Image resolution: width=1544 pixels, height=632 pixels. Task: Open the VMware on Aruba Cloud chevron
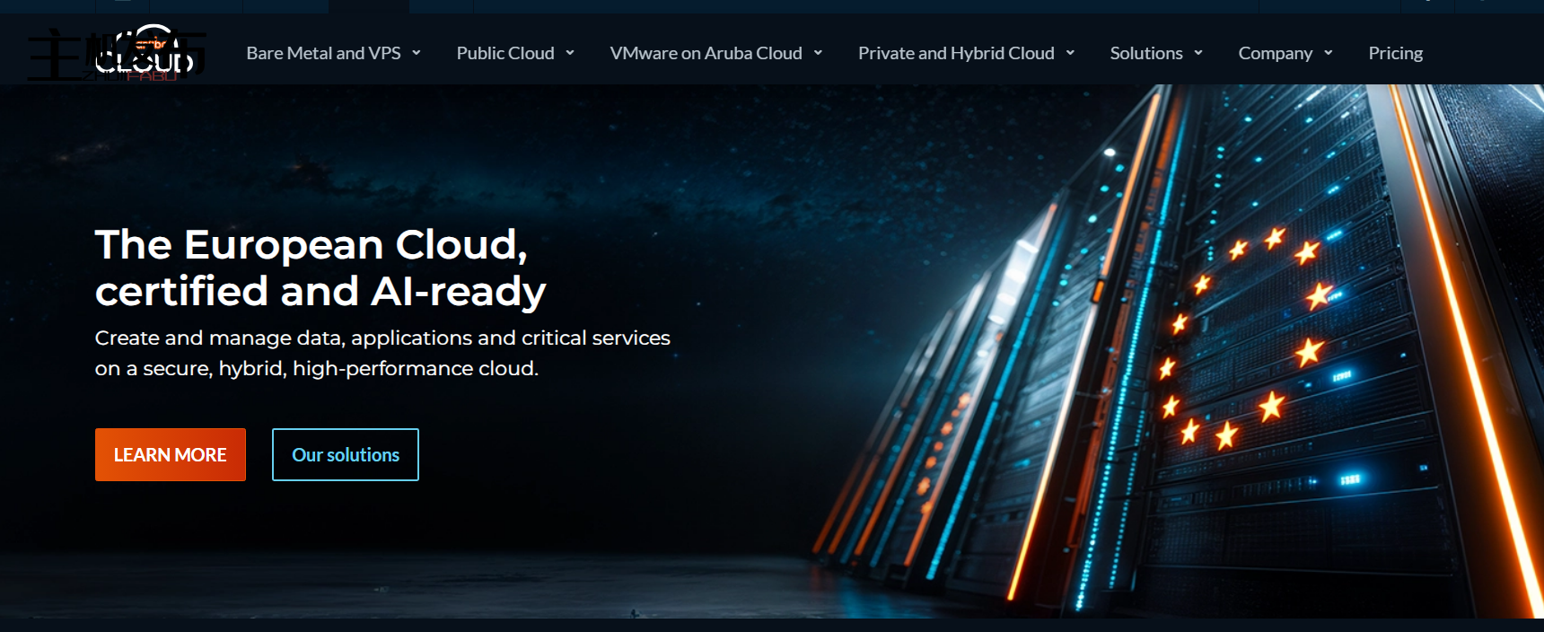[818, 53]
